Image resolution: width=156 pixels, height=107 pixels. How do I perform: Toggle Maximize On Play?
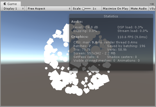point(116,8)
